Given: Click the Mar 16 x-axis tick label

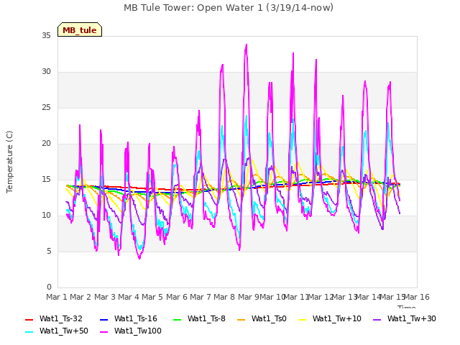Looking at the screenshot, I should tap(417, 297).
